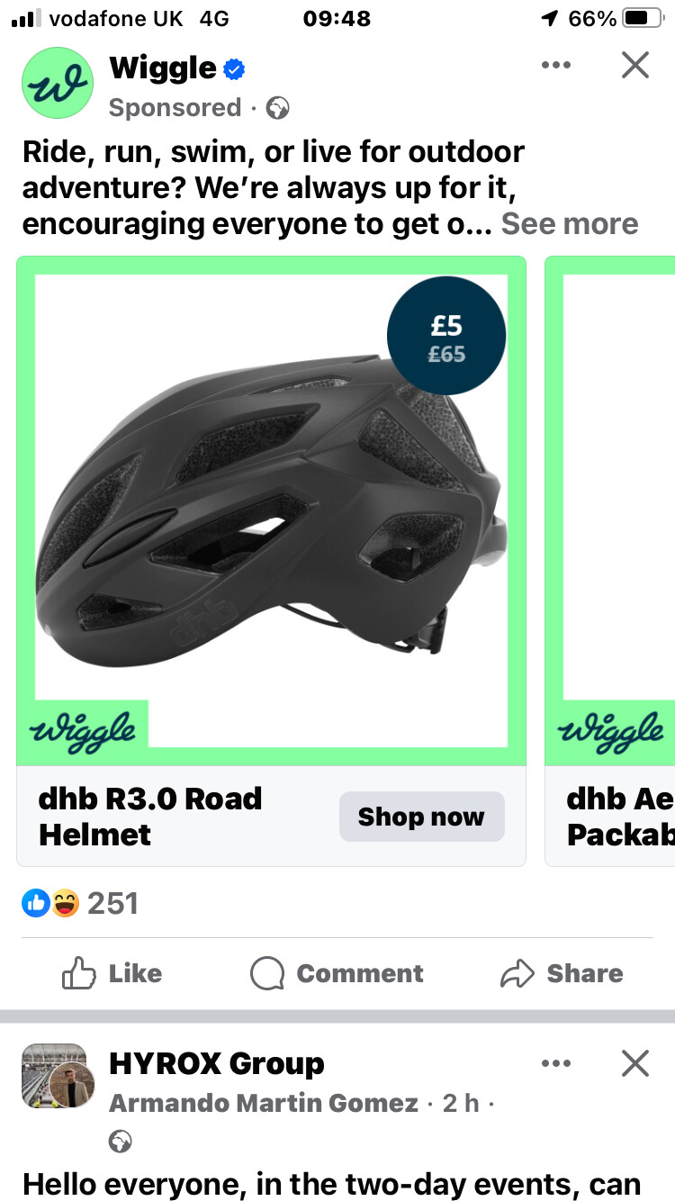Tap the £5 price badge
Viewport: 675px width, 1201px height.
pos(446,335)
